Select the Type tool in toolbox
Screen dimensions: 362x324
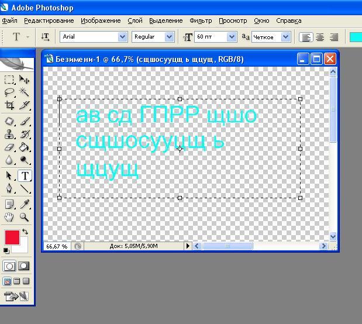pos(25,175)
